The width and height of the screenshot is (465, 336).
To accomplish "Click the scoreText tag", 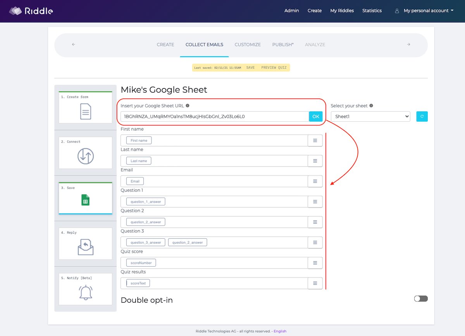I will [138, 283].
